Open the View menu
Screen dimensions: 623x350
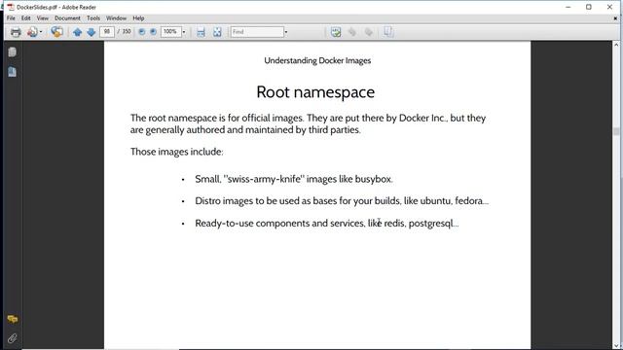click(x=43, y=18)
